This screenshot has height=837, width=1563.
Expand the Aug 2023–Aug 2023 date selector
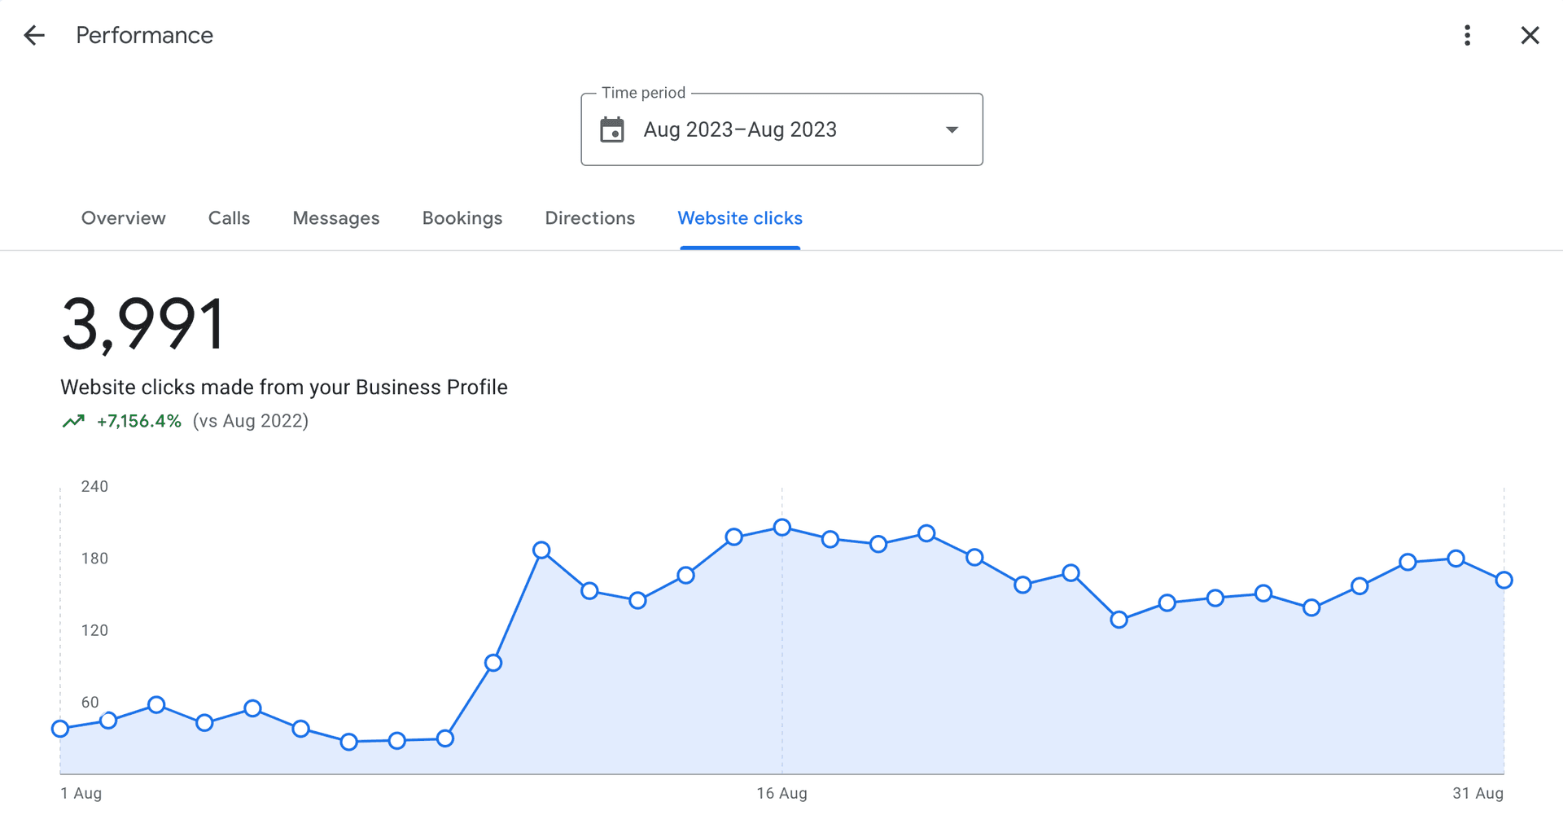(740, 129)
